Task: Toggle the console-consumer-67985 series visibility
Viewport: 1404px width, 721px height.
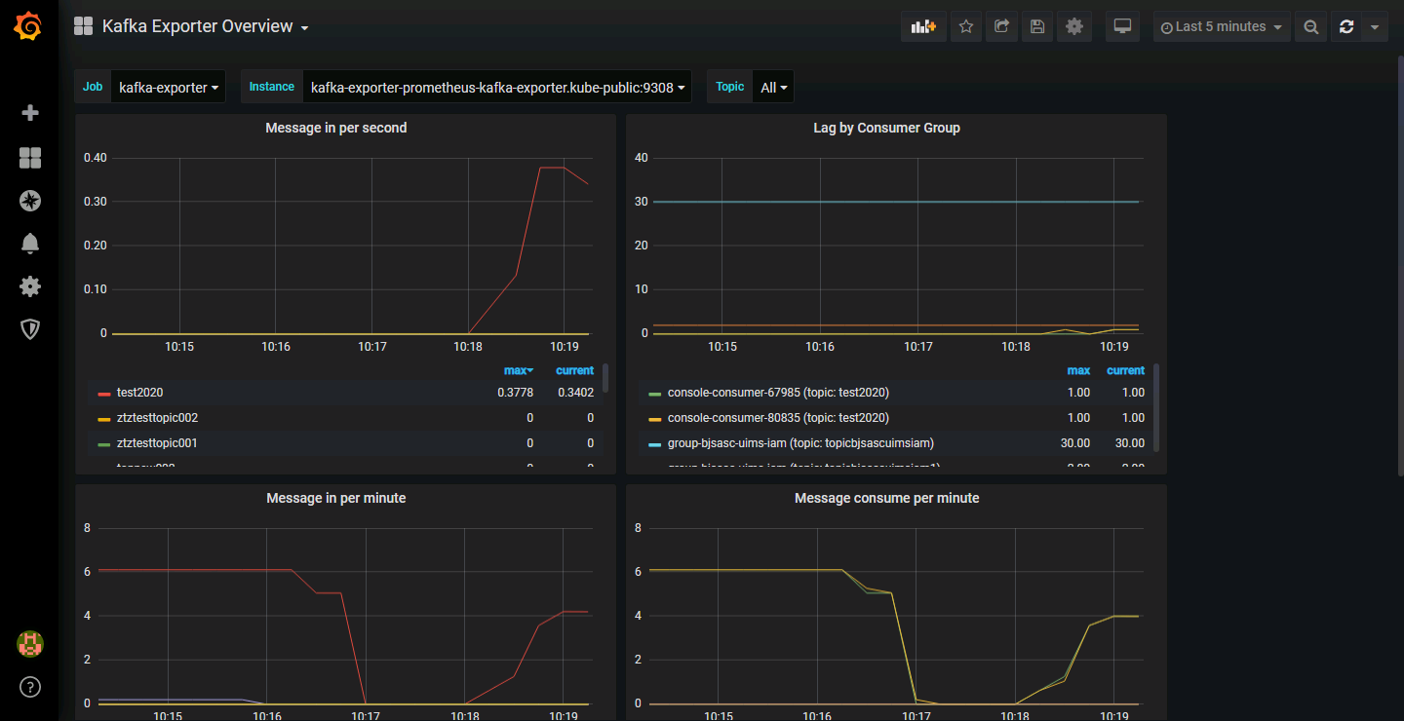Action: click(778, 393)
